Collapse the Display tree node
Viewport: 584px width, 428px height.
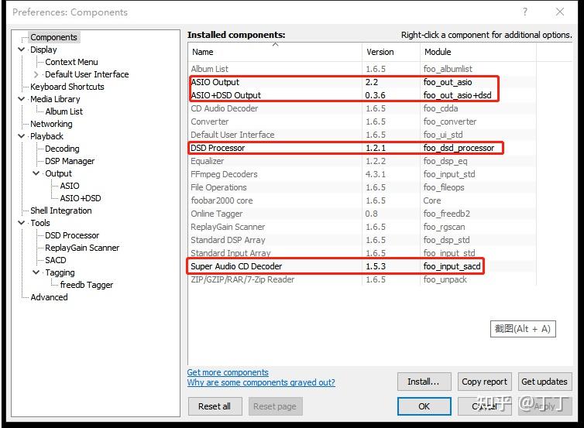pyautogui.click(x=22, y=50)
